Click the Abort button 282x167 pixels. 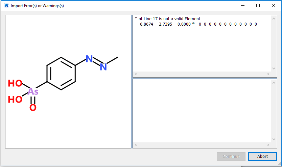pos(262,157)
